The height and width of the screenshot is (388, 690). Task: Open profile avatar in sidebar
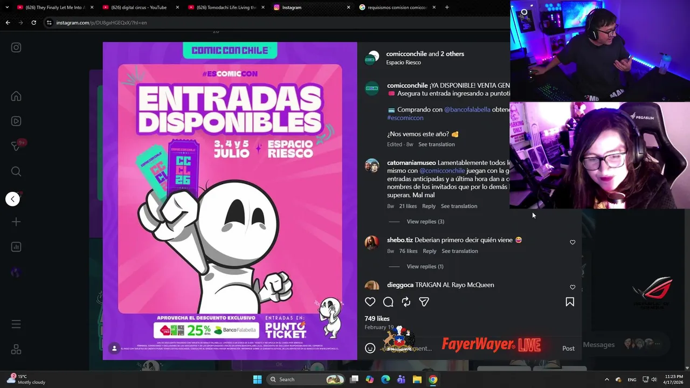(x=16, y=273)
